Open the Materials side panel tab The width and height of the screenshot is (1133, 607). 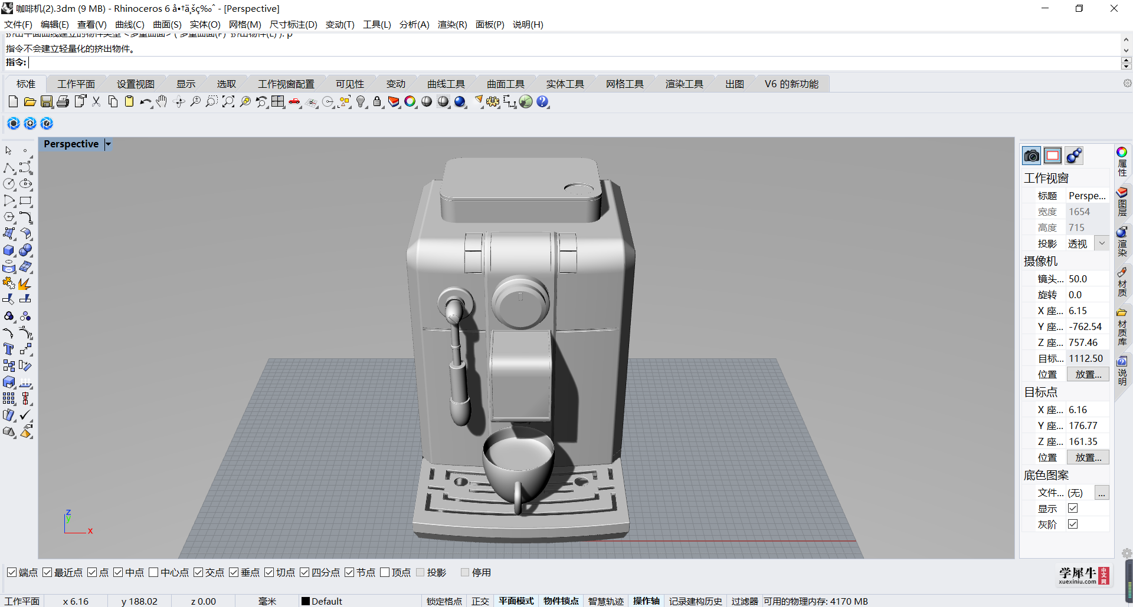1122,282
